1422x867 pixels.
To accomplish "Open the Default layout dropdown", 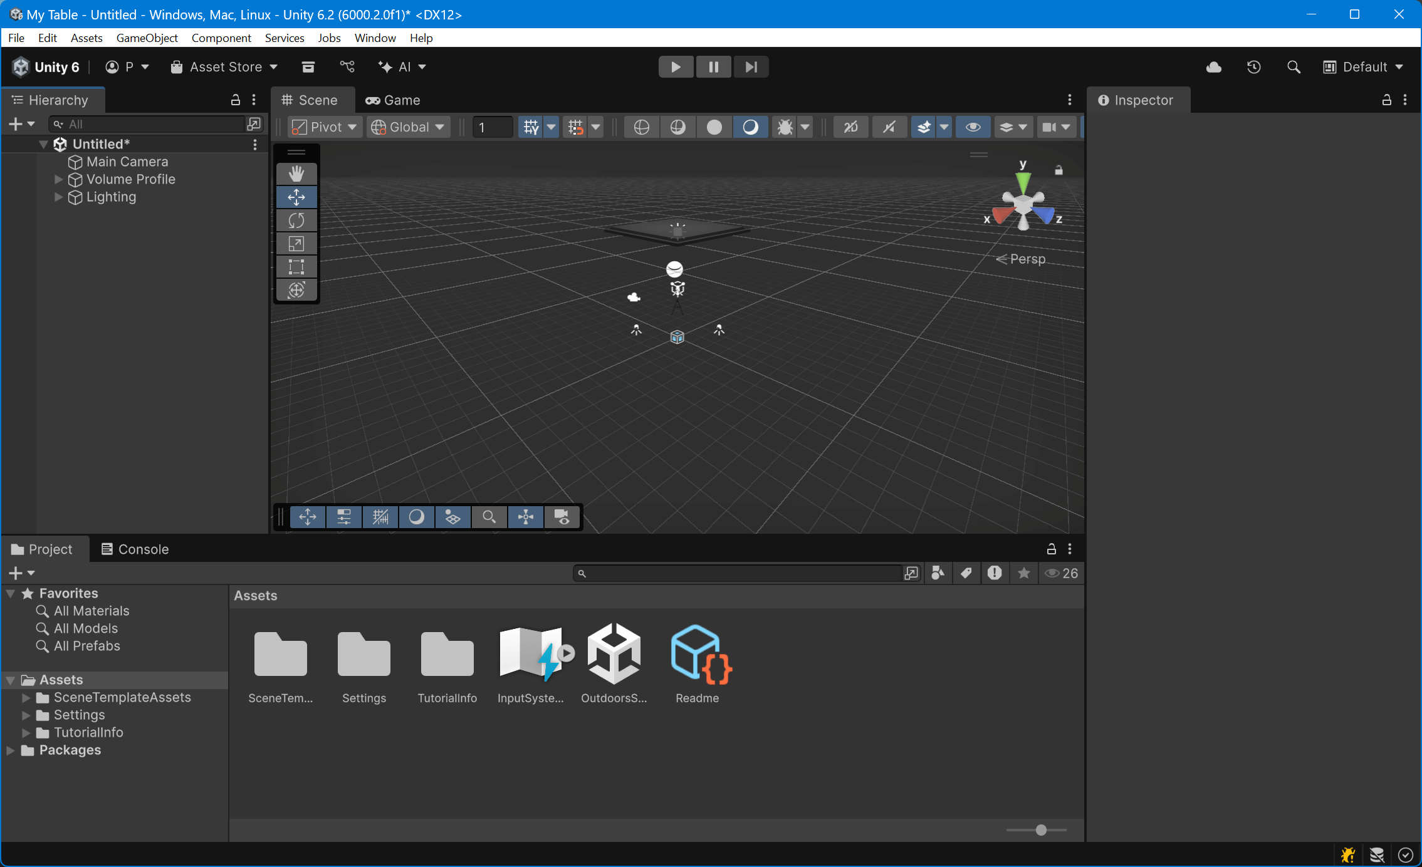I will point(1364,67).
